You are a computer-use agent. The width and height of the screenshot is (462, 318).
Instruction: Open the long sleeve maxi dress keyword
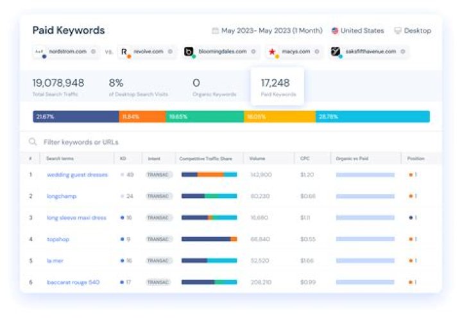[x=76, y=218]
